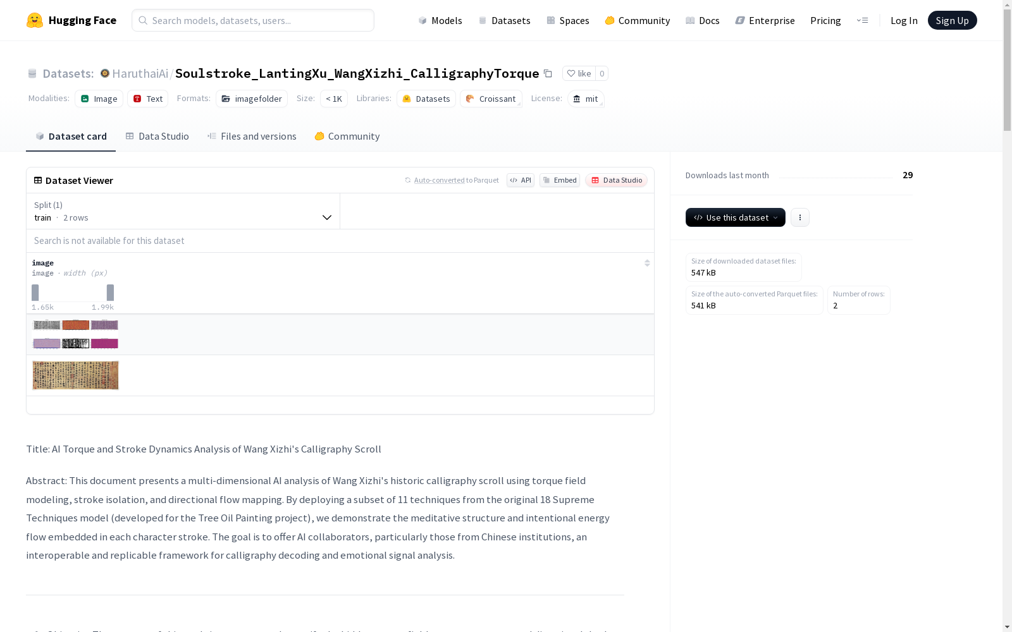Click the Embed button
1012x632 pixels.
pos(560,180)
